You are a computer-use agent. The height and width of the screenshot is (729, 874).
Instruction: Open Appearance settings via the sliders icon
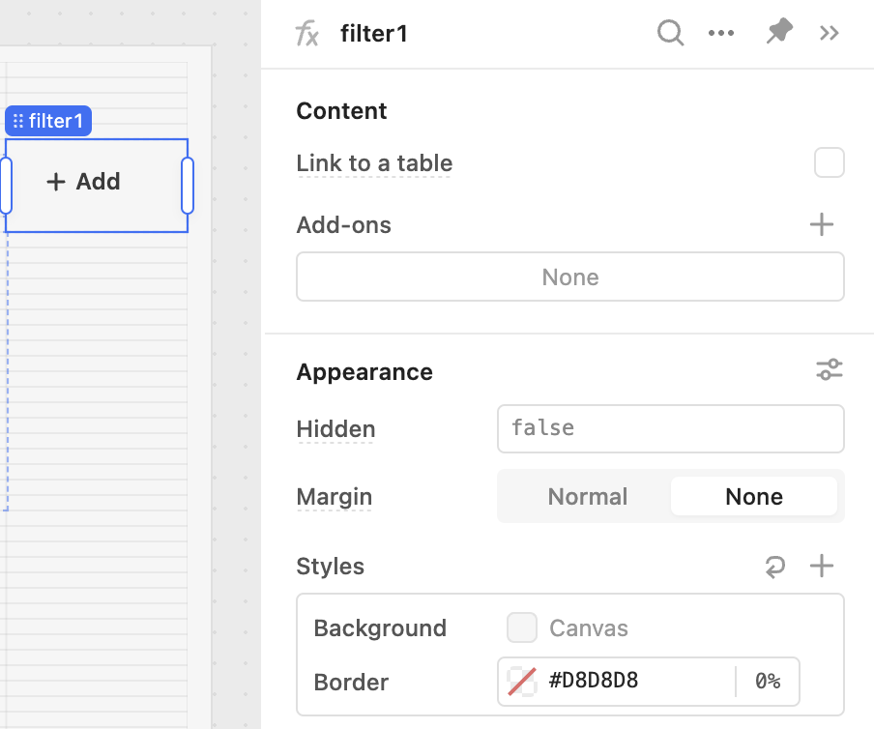[829, 370]
